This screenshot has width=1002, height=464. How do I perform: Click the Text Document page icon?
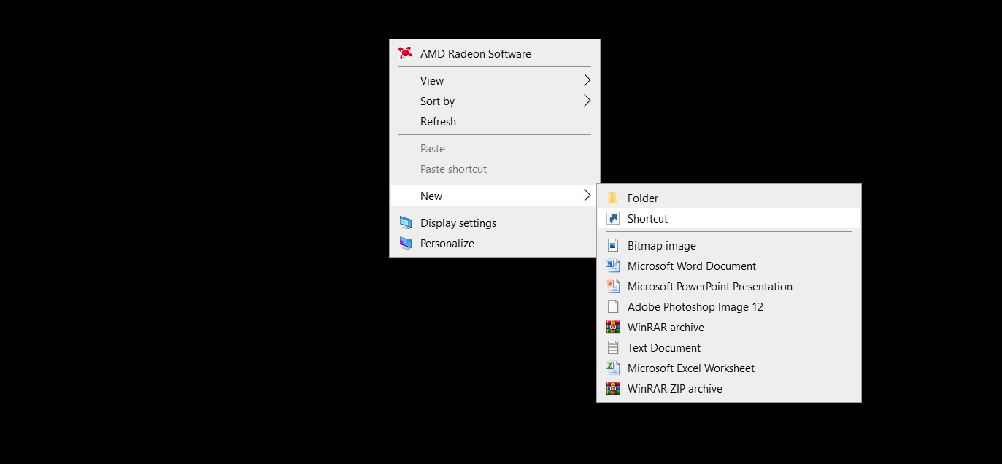pos(613,348)
